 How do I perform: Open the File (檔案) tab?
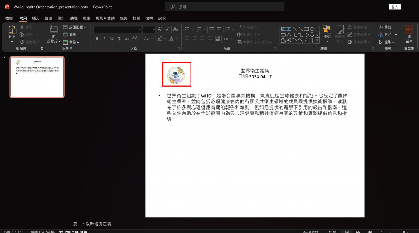coord(9,18)
